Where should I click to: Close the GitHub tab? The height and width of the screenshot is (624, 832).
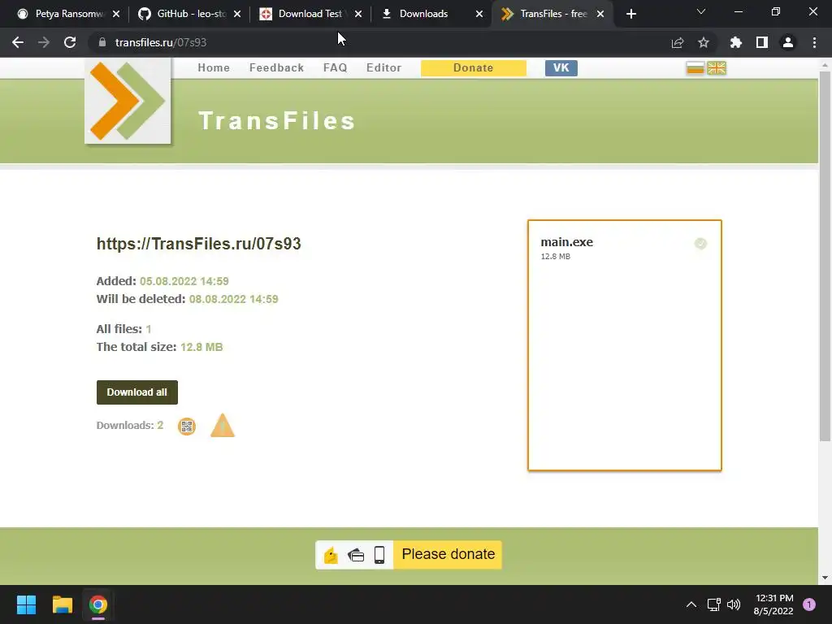pyautogui.click(x=237, y=14)
